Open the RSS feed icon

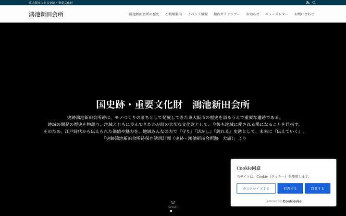point(308,3)
